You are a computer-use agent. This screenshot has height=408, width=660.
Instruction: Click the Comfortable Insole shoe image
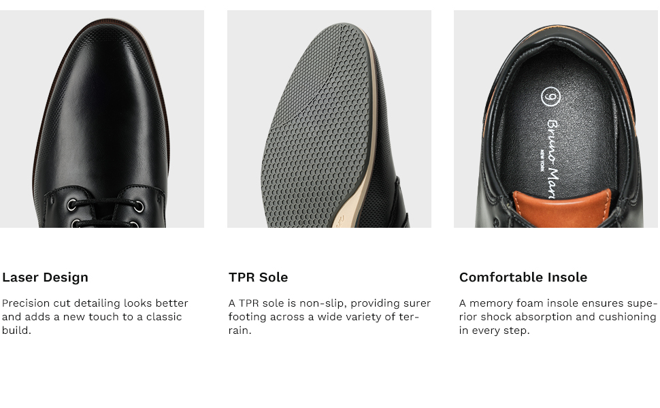point(556,119)
